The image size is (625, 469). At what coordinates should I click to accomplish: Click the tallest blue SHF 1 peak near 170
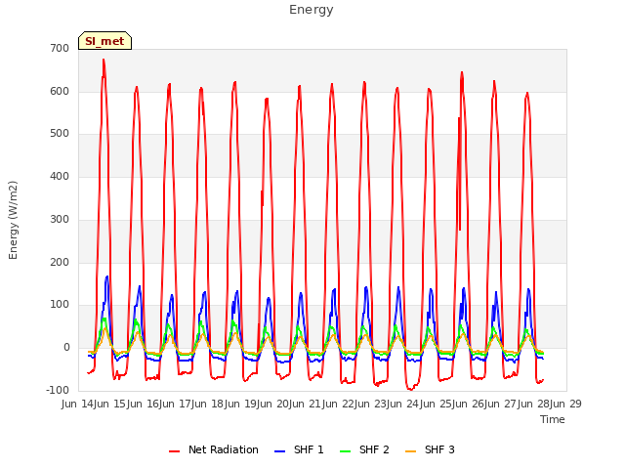point(106,277)
